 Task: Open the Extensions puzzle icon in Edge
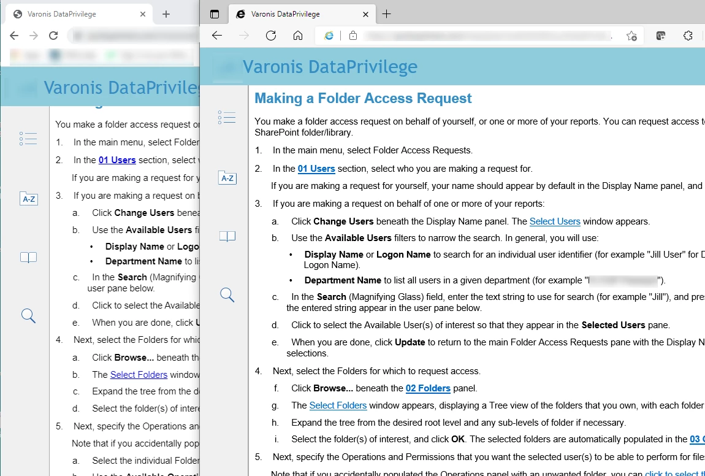tap(687, 36)
